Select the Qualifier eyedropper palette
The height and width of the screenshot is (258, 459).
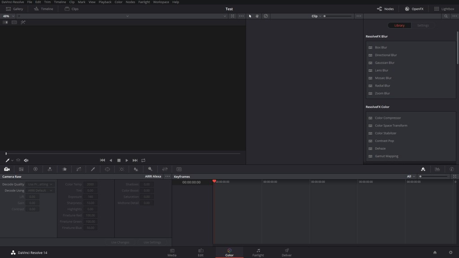93,169
